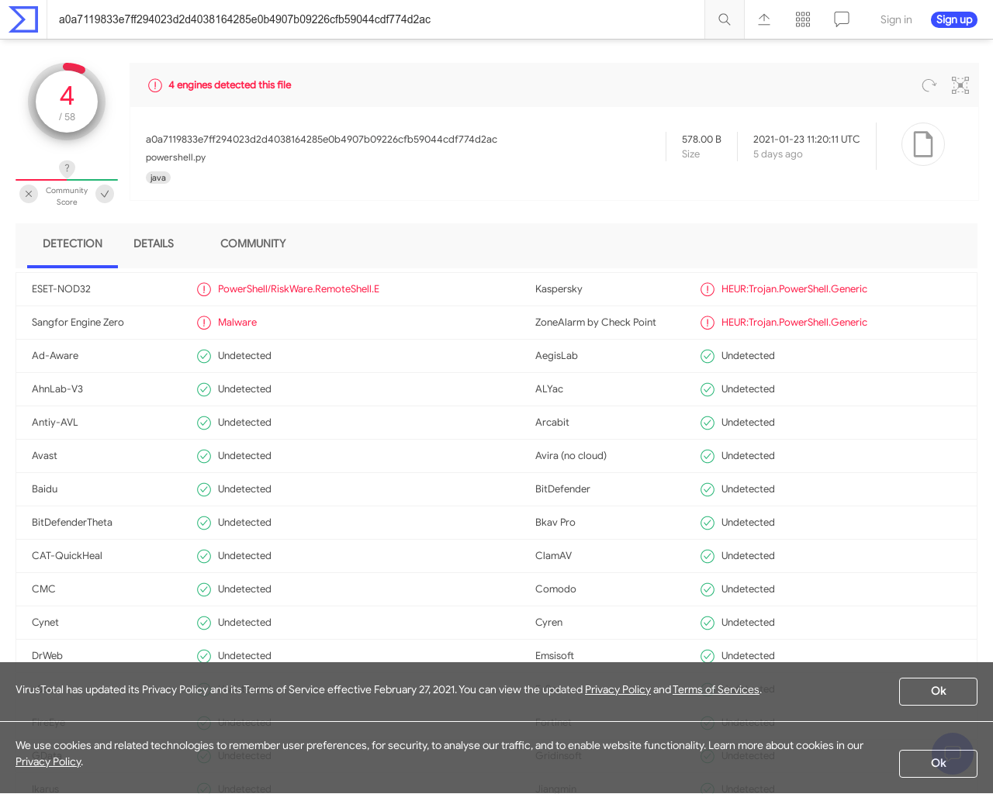The image size is (993, 794).
Task: Click the PowerShell/RiskWare.RemoteShell.E detection label
Action: (x=299, y=289)
